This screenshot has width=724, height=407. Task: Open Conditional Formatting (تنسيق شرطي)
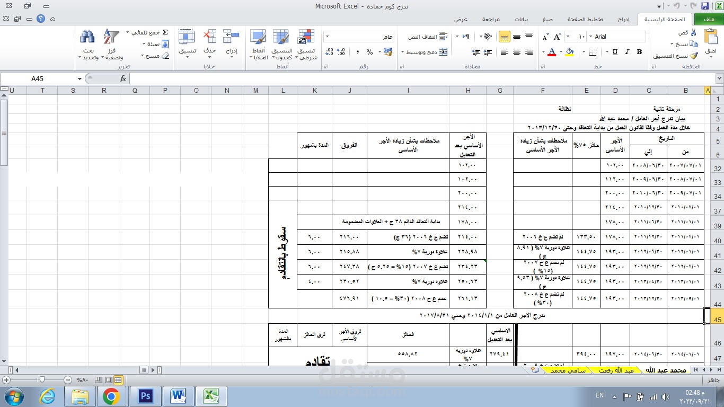point(306,45)
